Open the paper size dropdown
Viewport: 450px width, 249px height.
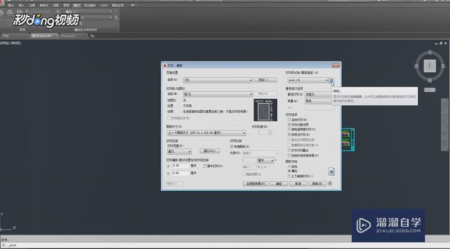(x=206, y=133)
